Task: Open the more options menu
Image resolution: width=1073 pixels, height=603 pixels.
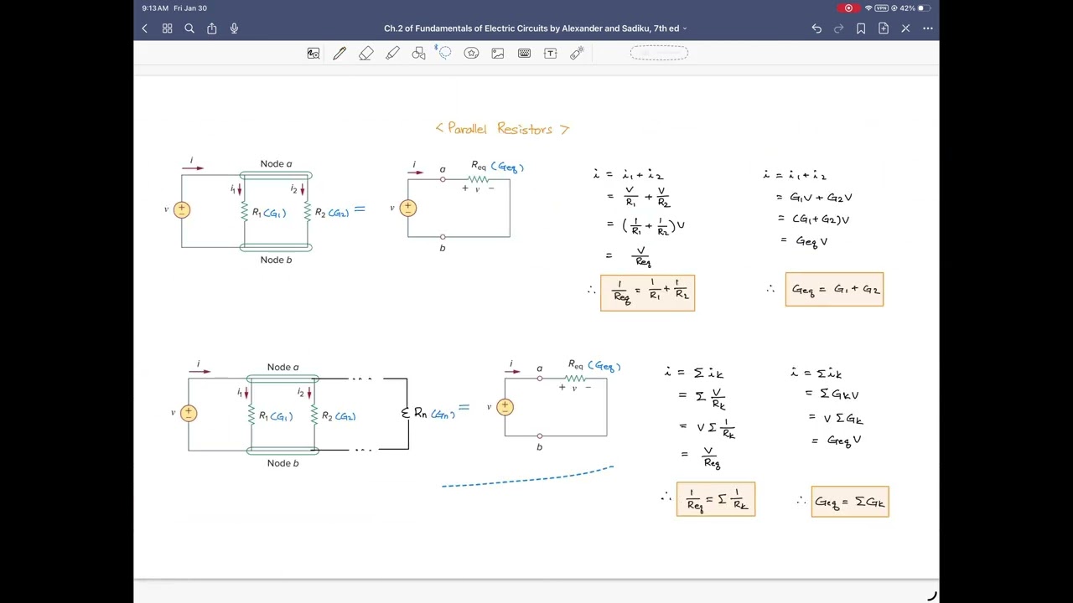Action: [928, 28]
